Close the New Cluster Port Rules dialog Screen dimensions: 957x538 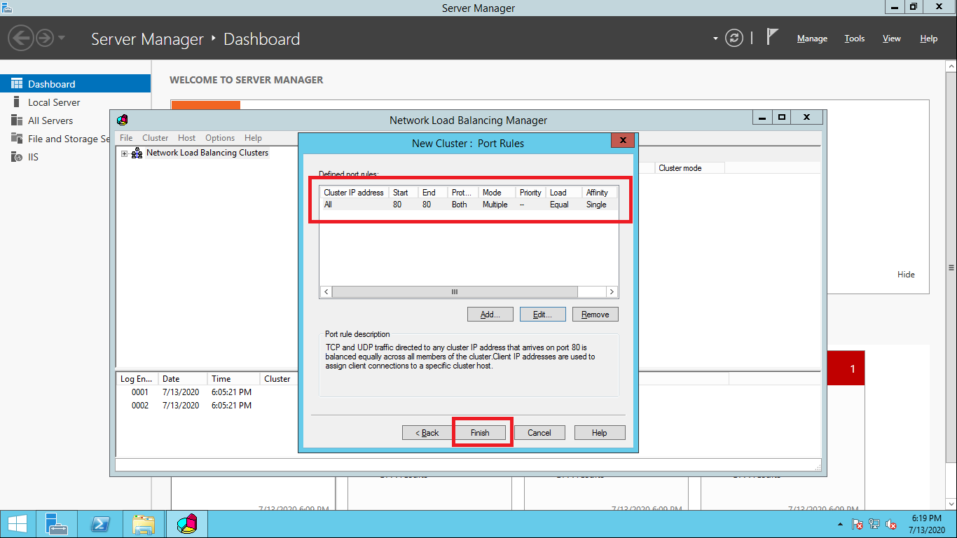tap(623, 140)
